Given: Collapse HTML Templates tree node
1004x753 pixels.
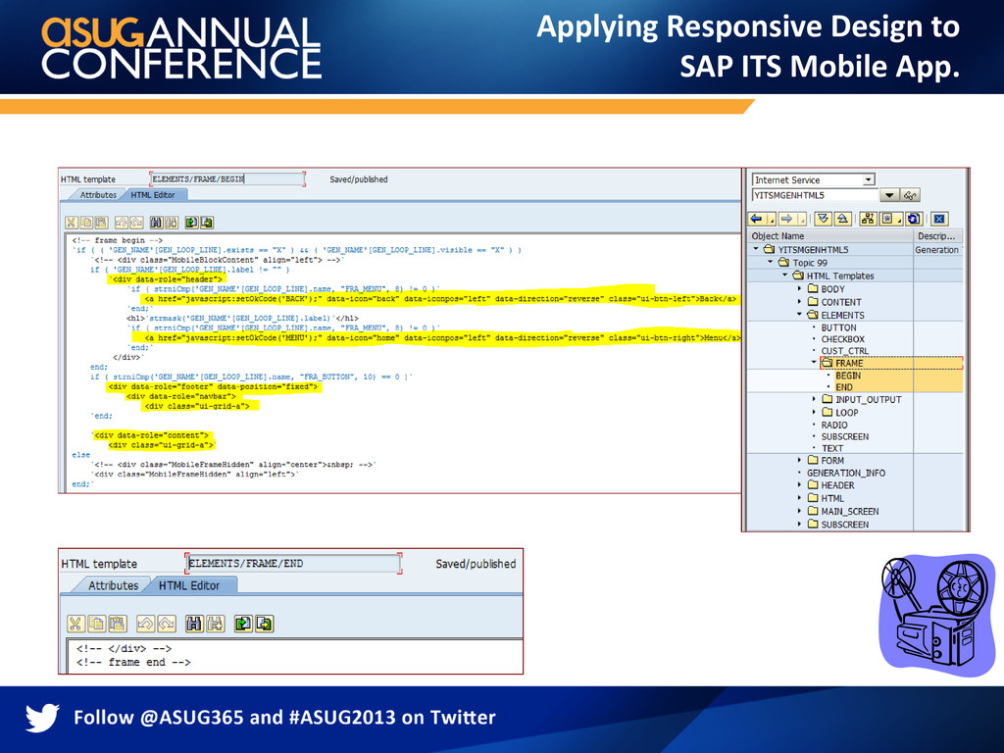Looking at the screenshot, I should [785, 275].
